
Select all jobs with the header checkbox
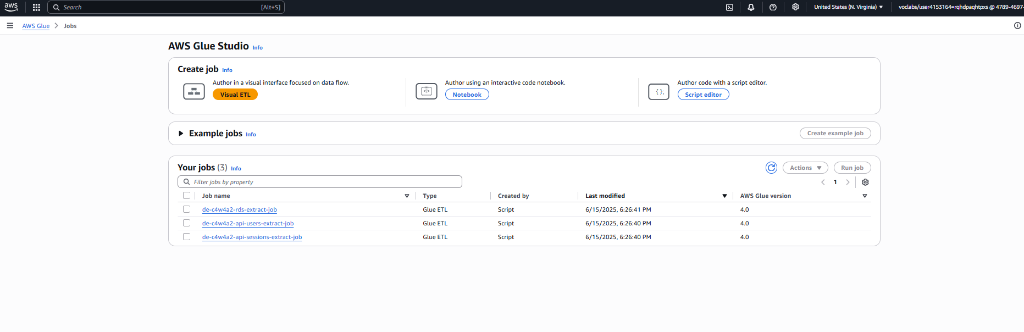[x=186, y=196]
